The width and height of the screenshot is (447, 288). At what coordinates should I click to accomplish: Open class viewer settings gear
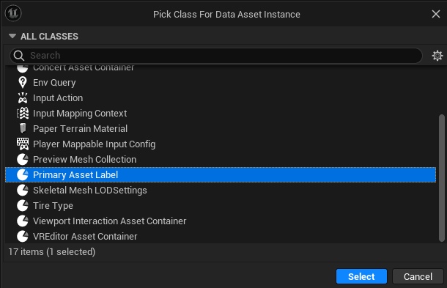coord(437,56)
